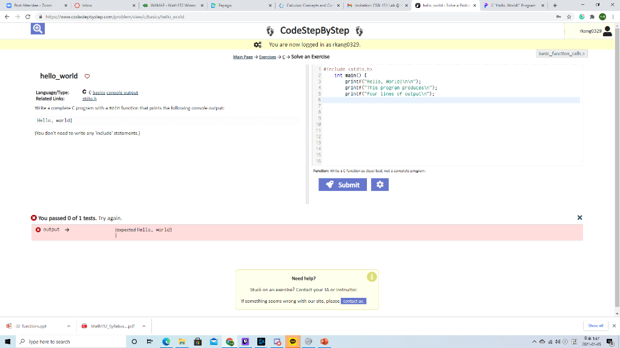Viewport: 620px width, 348px height.
Task: Expand options for 02_functions.ppt download
Action: pyautogui.click(x=68, y=326)
